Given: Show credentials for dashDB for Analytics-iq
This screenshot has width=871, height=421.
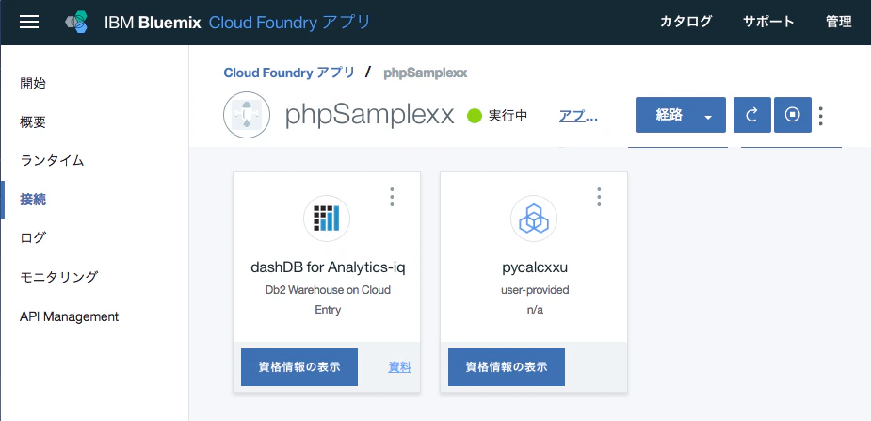Looking at the screenshot, I should click(299, 367).
